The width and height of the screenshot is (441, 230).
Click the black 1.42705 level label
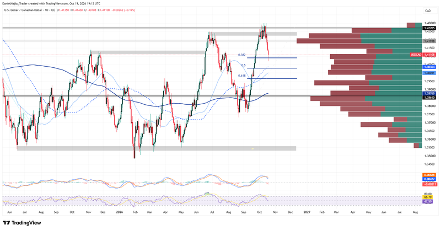(429, 28)
